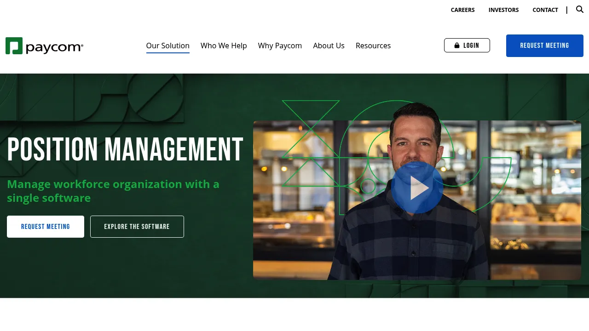Click the "Manage workforce organization" subtitle text
The image size is (589, 331).
click(x=113, y=191)
